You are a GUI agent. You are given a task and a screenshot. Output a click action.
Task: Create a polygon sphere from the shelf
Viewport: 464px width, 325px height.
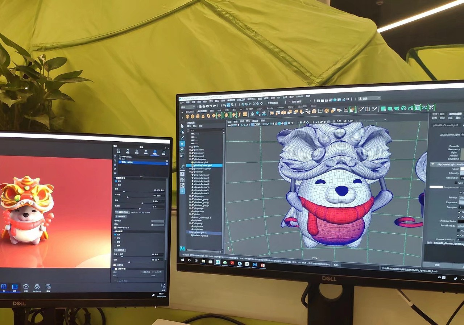(187, 116)
